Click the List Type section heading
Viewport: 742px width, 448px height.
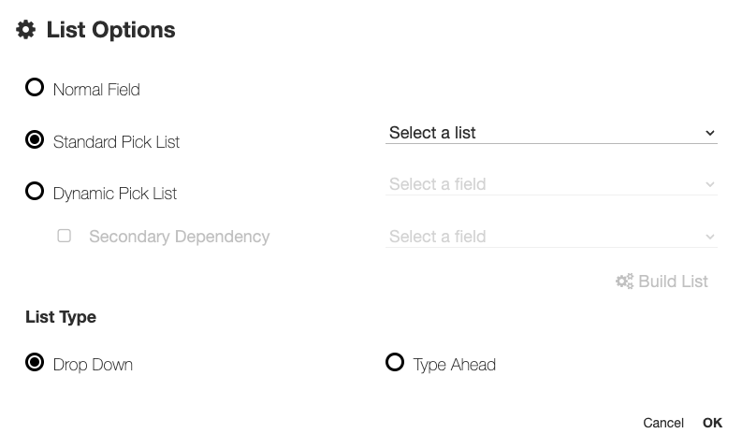tap(61, 317)
